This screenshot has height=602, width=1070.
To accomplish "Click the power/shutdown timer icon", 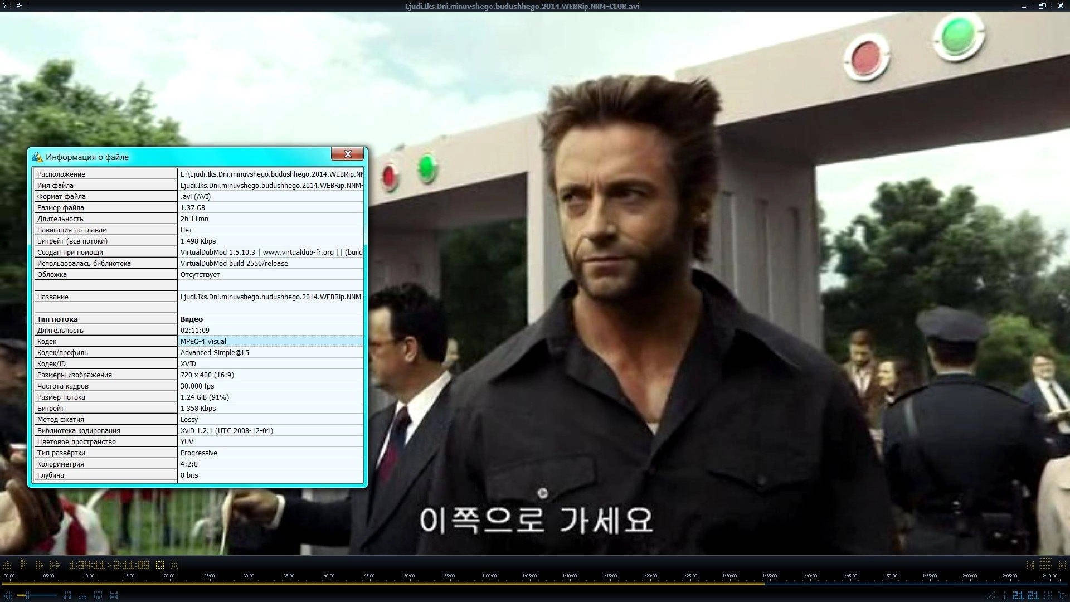I will tap(1062, 595).
